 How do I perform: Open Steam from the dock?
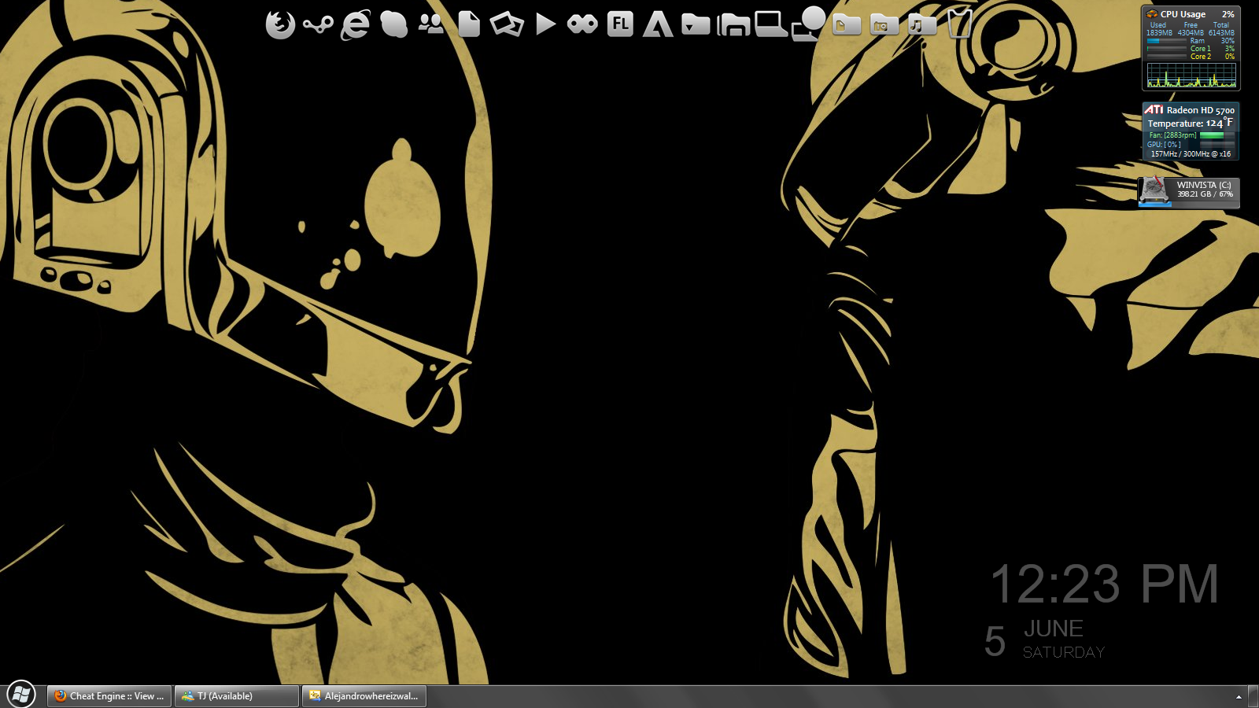coord(317,24)
